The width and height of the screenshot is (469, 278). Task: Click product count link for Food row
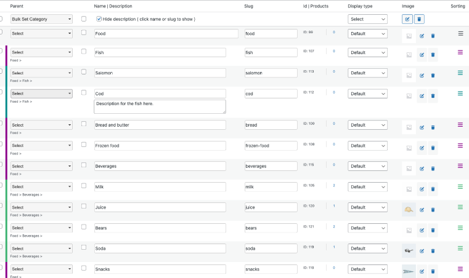click(334, 32)
